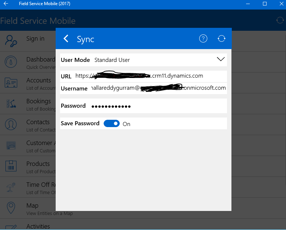The width and height of the screenshot is (286, 230).
Task: Maximize the Field Service Mobile window
Action: click(x=265, y=4)
